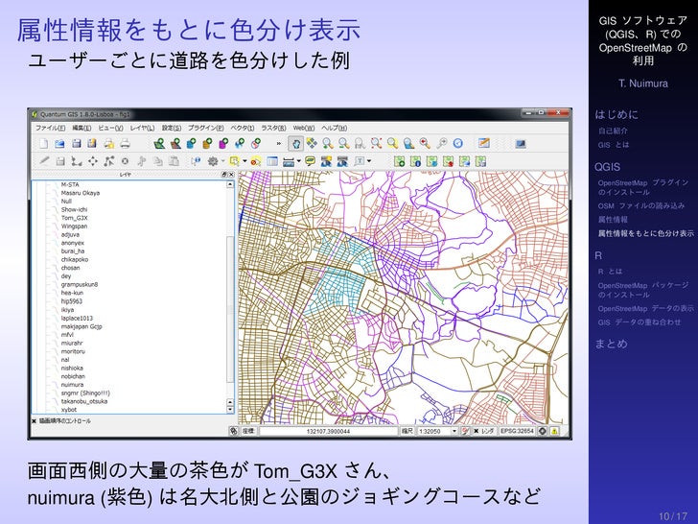Toggle the レンダ render checkbox
698x524 pixels.
[x=476, y=431]
